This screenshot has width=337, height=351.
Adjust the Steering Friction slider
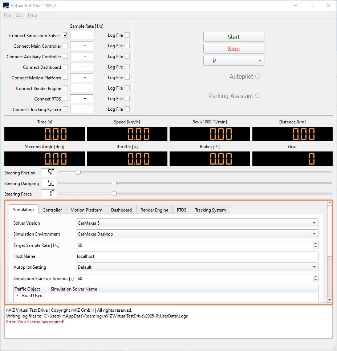click(78, 173)
